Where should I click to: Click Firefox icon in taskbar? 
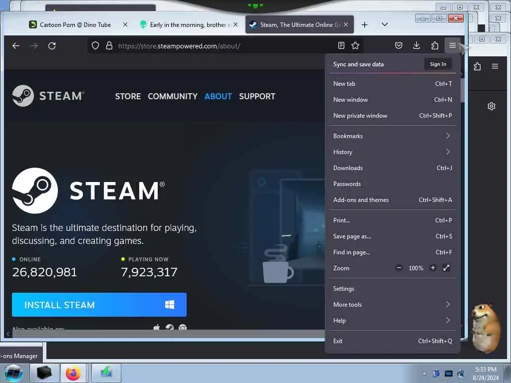pos(73,373)
